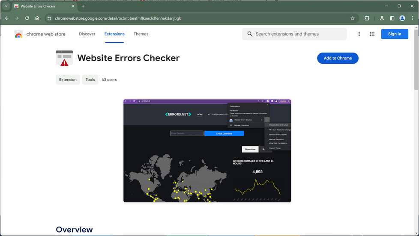Select the Tools category chip
This screenshot has height=236, width=419.
[x=90, y=80]
